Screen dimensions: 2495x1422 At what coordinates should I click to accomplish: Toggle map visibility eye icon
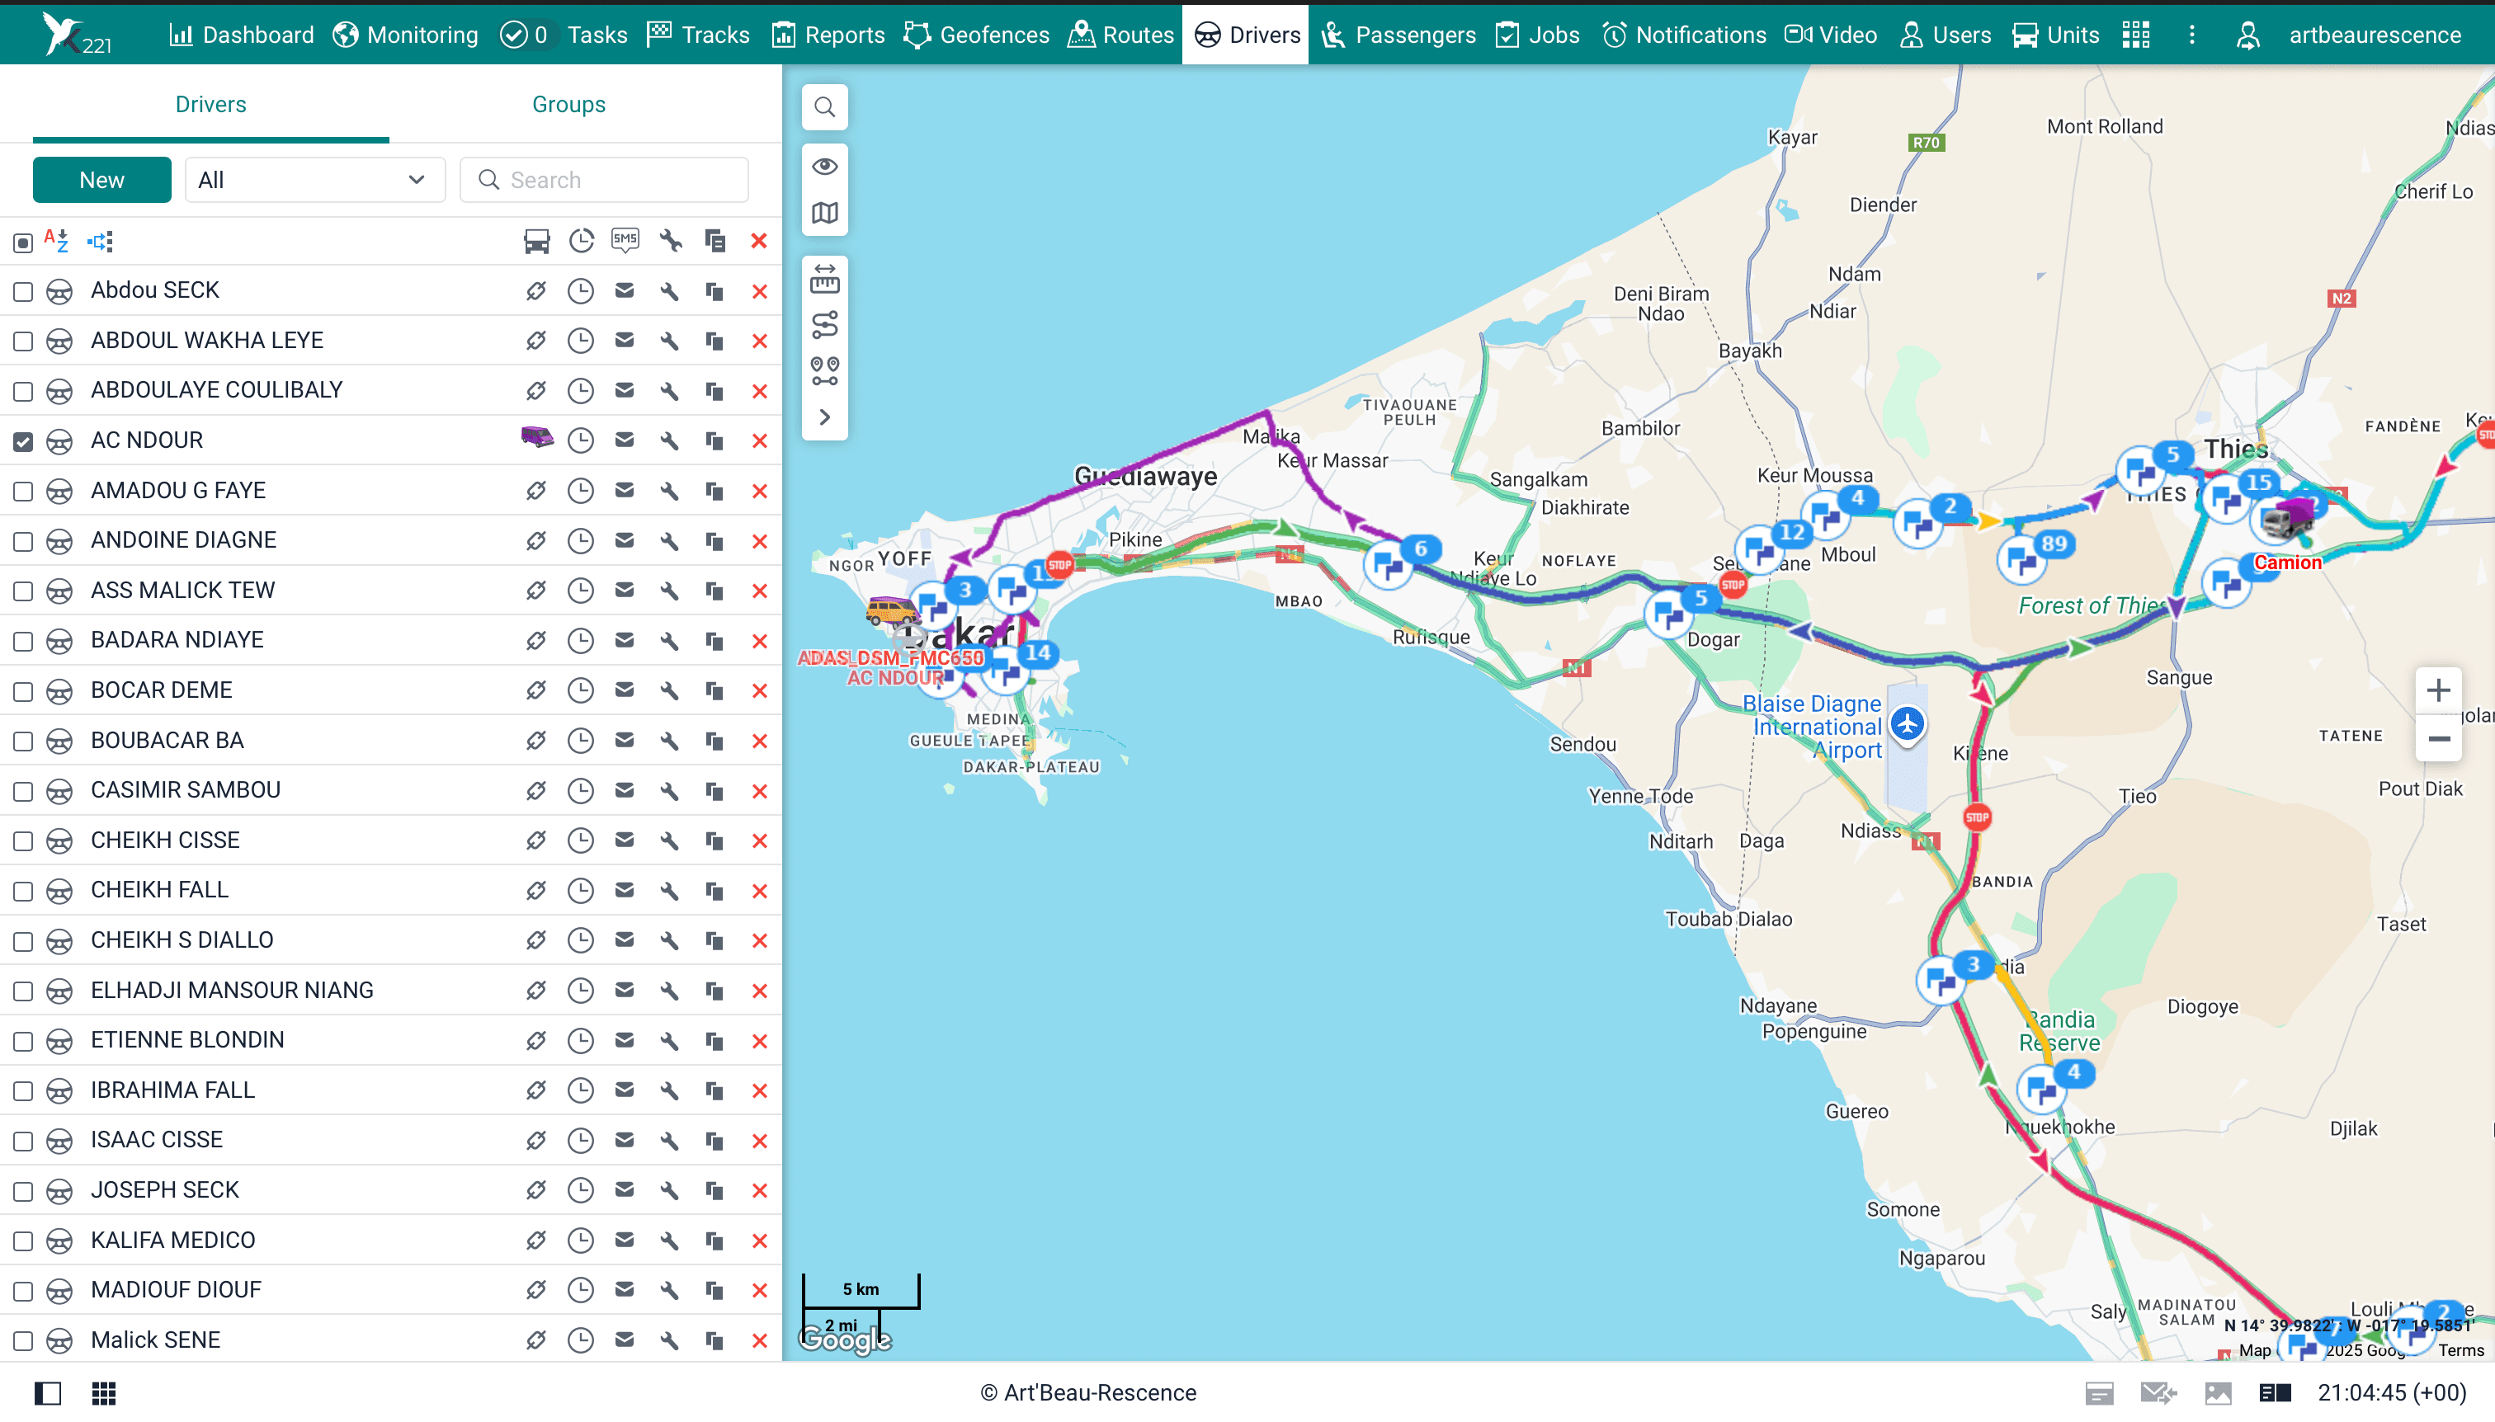[x=824, y=166]
